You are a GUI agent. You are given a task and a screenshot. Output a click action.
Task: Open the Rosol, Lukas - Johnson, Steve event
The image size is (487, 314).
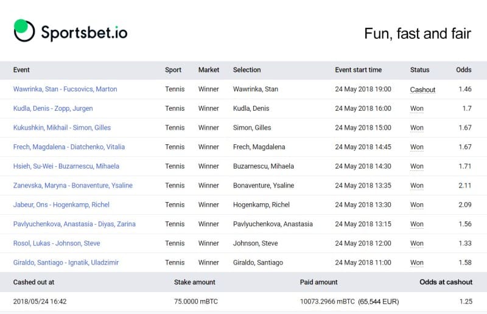click(57, 243)
